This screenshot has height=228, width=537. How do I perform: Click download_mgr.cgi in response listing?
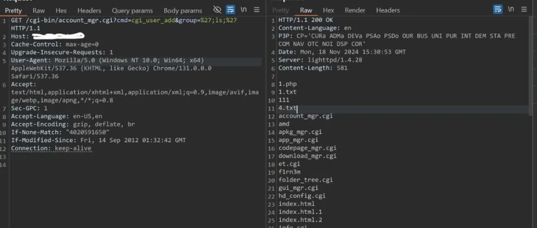click(307, 156)
